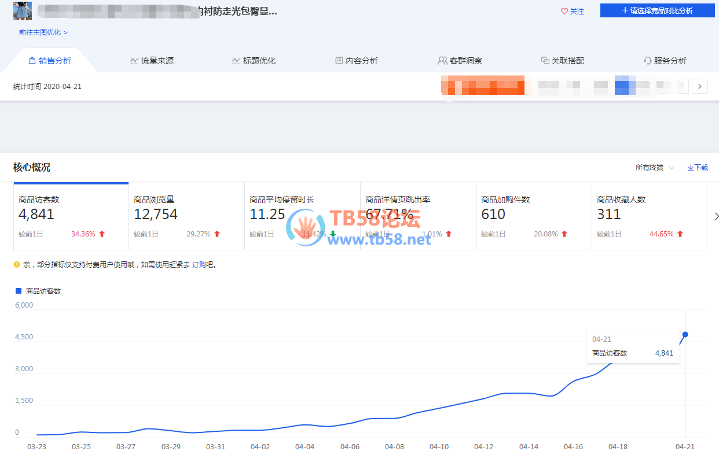Select the 商品收藏人数 metric card
This screenshot has height=455, width=719.
(x=649, y=216)
